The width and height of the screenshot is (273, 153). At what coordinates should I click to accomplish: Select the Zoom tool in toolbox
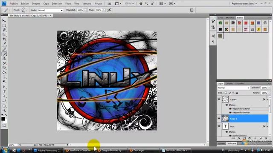4,110
